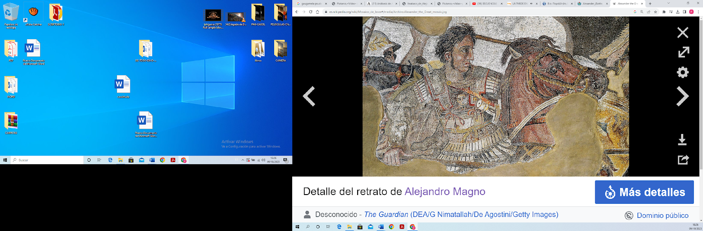Download this image file
Screen dimensions: 703x231
(682, 140)
